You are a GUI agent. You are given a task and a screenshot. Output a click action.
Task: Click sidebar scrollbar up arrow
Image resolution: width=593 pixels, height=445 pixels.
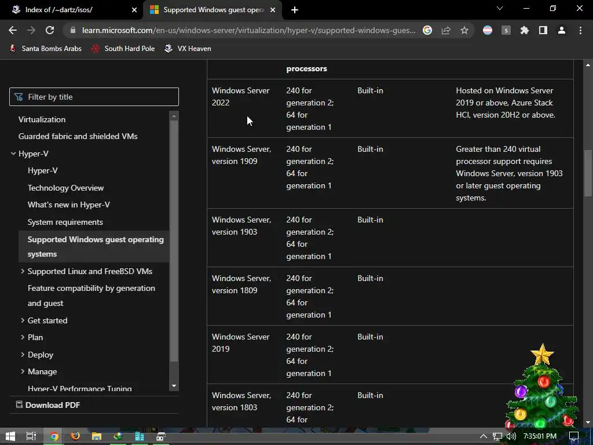click(174, 116)
